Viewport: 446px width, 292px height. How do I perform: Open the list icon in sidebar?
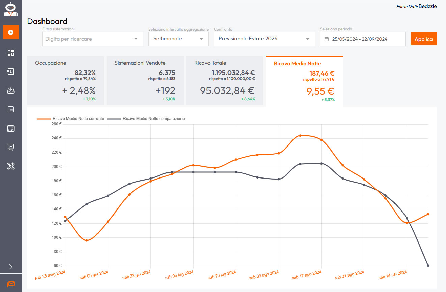point(11,109)
